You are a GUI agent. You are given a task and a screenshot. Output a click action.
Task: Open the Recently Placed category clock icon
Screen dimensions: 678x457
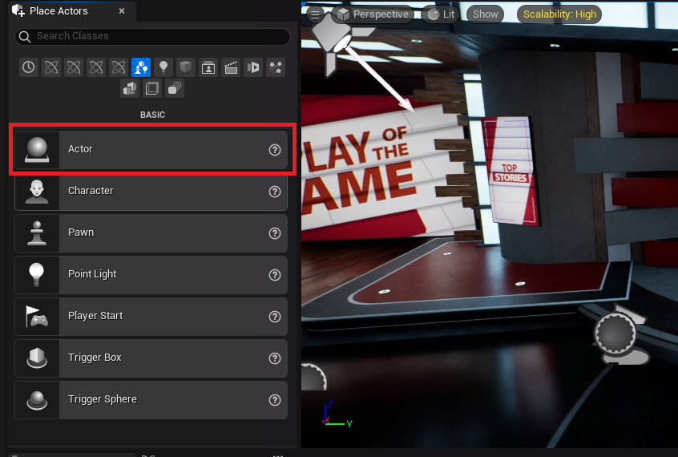[x=29, y=67]
